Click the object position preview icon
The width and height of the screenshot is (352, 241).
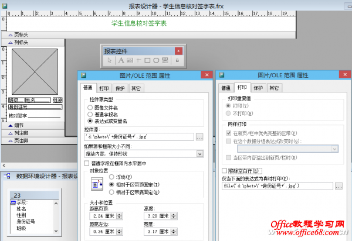coord(97,184)
